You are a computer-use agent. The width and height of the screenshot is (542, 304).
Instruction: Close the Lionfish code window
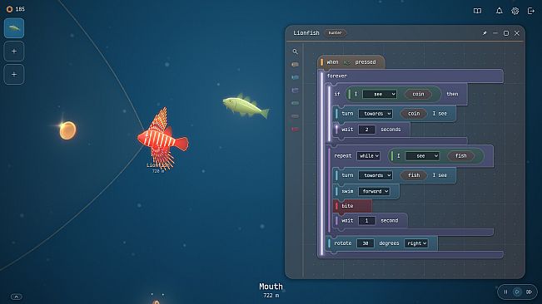pyautogui.click(x=517, y=33)
